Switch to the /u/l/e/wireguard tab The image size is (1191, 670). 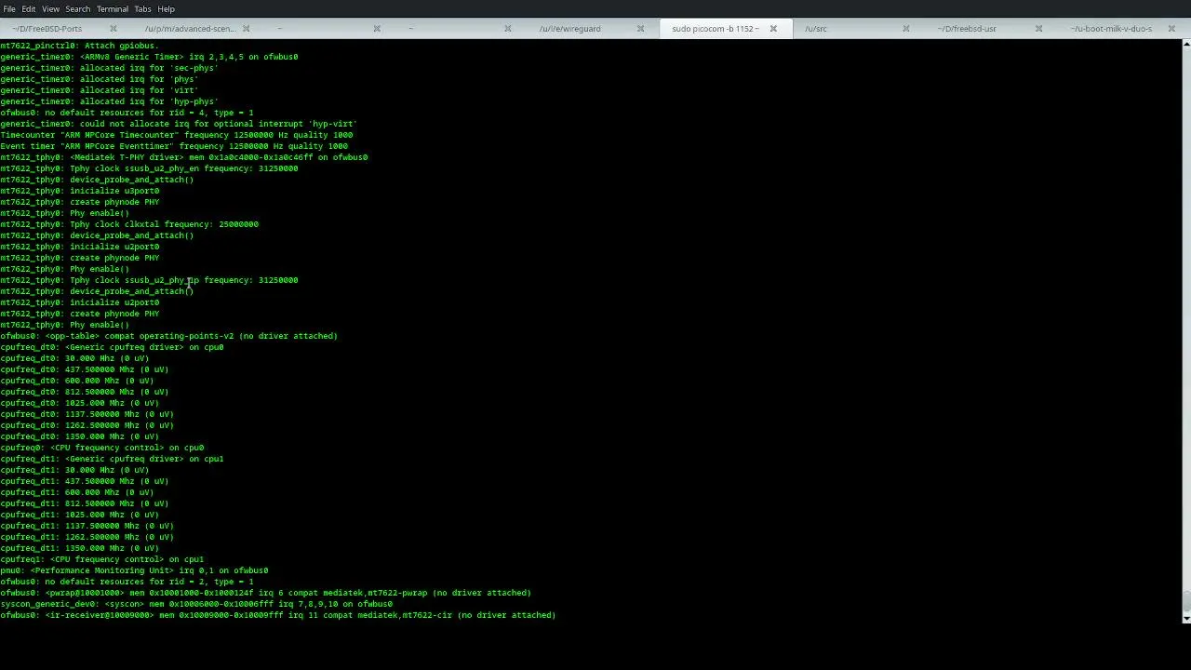click(x=569, y=29)
